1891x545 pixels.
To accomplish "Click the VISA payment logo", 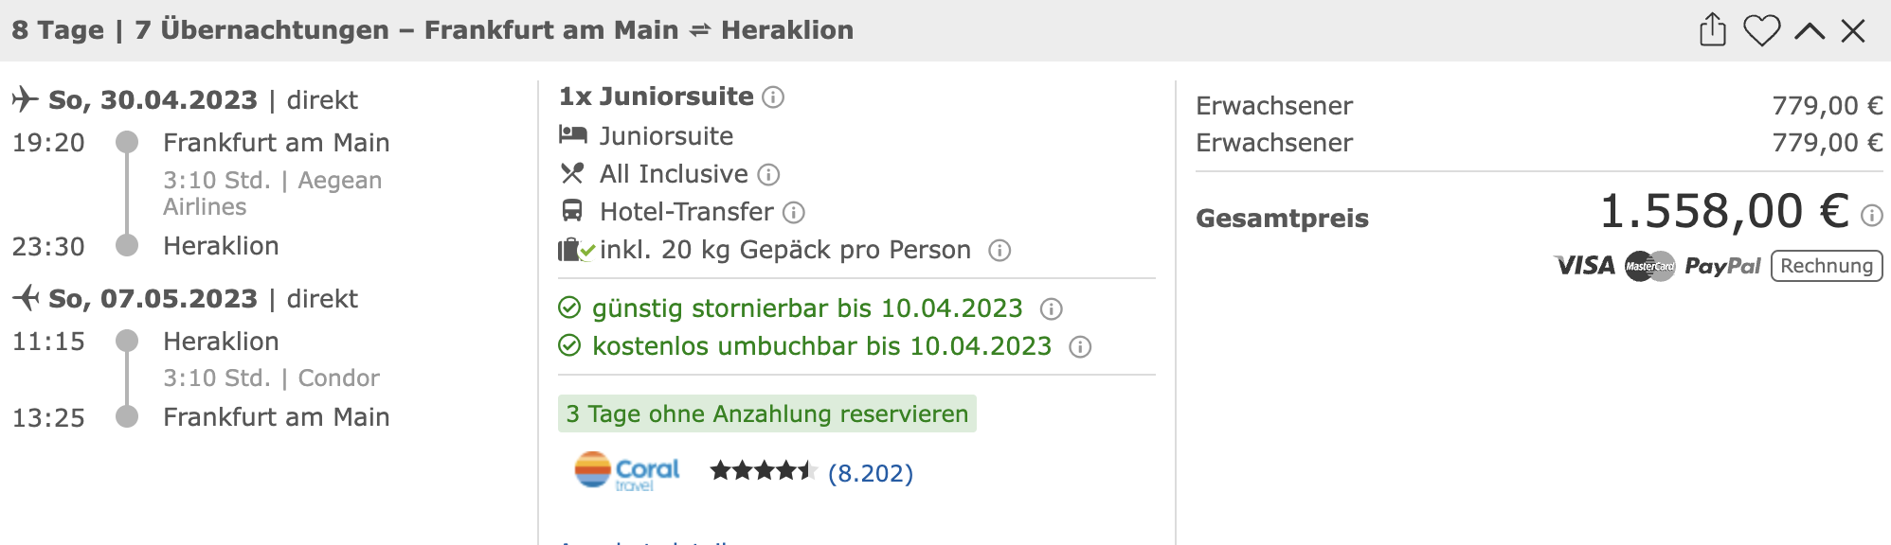I will pyautogui.click(x=1585, y=266).
